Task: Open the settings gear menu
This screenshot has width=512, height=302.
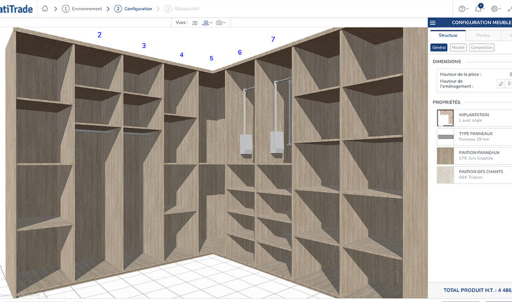Action: [x=495, y=9]
